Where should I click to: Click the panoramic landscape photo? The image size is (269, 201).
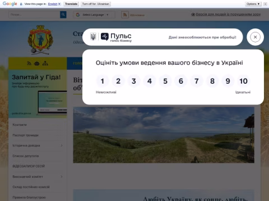(x=164, y=135)
